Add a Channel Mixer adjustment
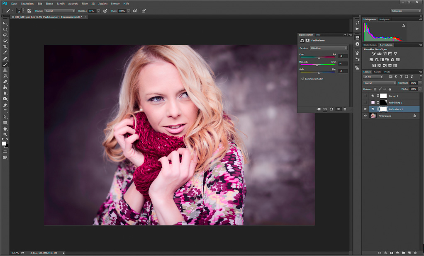Image resolution: width=424 pixels, height=256 pixels. coord(392,60)
